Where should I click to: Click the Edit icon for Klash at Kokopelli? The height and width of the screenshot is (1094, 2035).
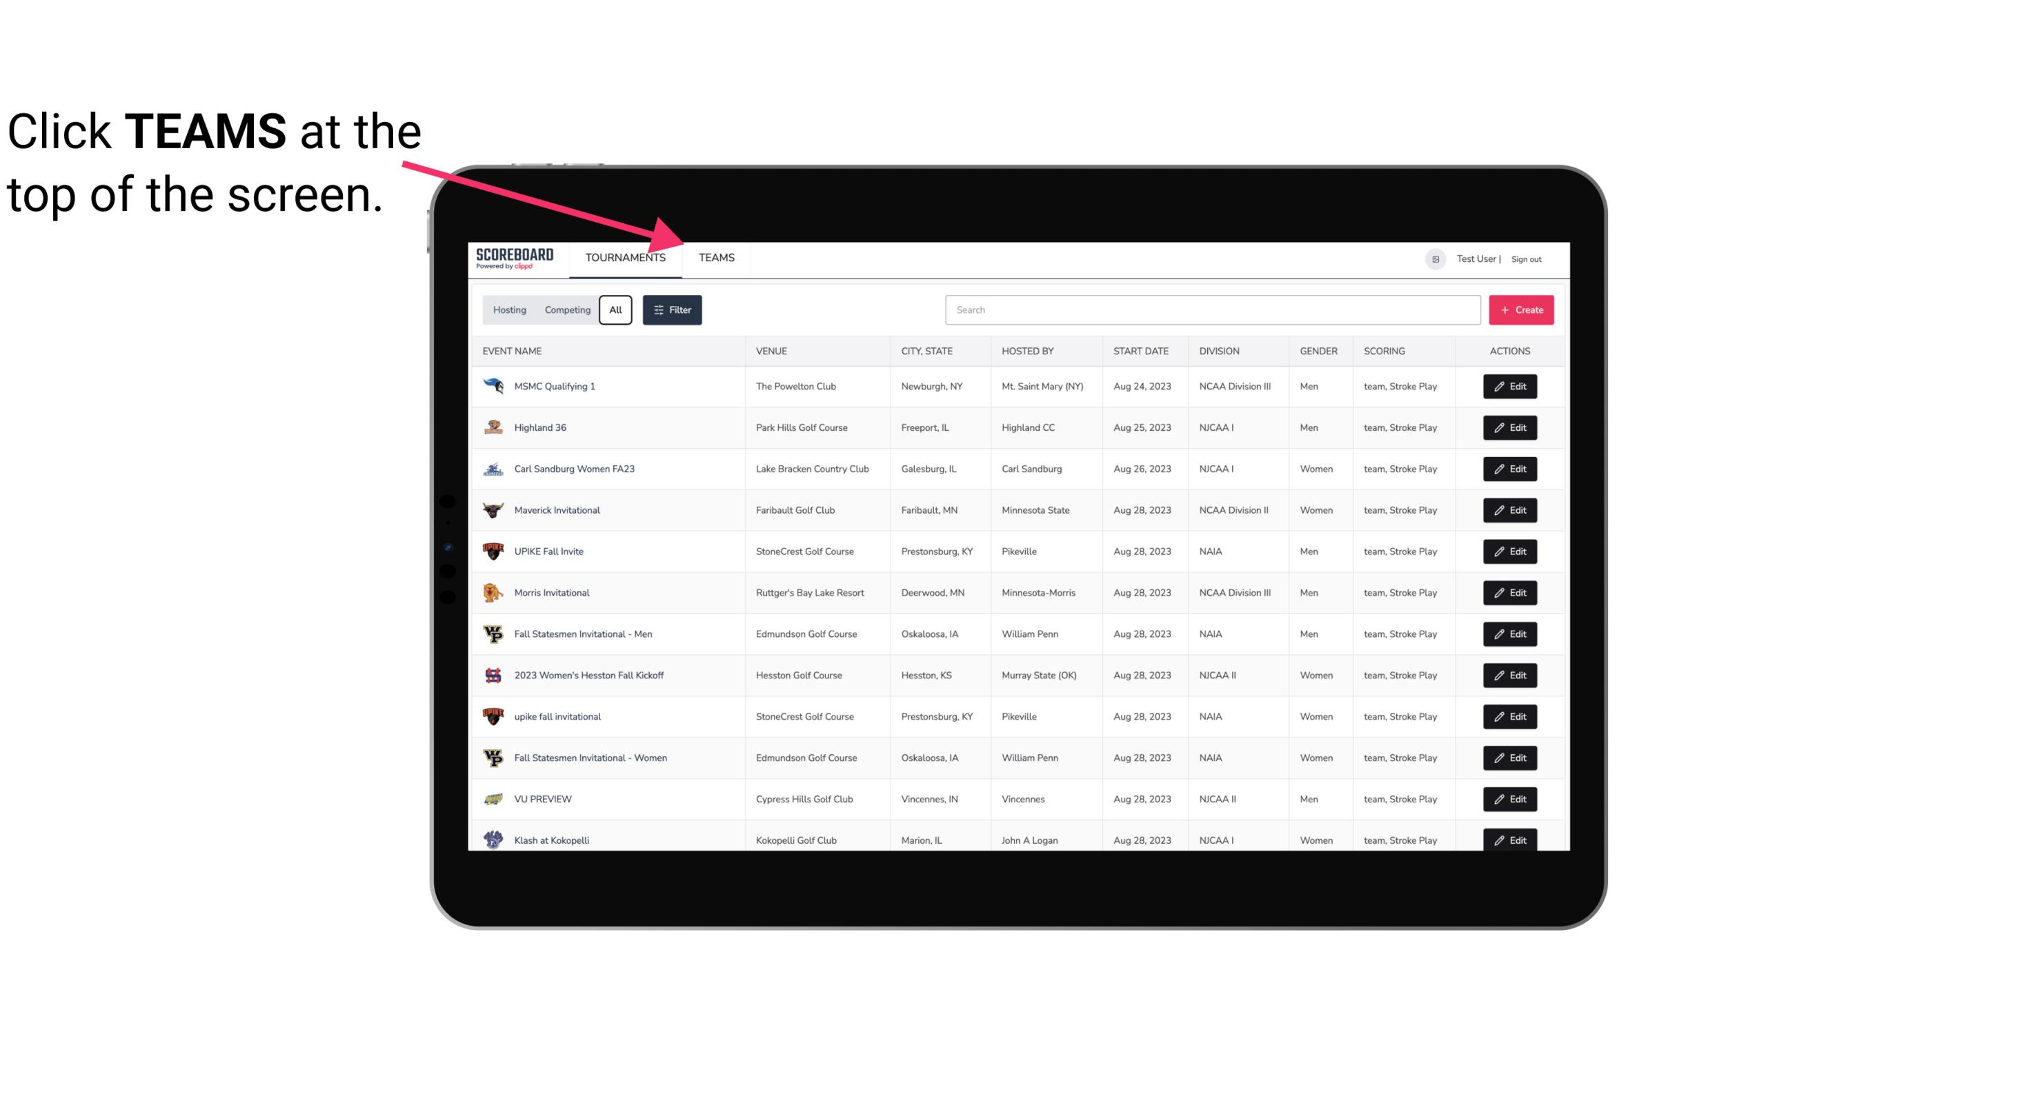click(x=1511, y=840)
